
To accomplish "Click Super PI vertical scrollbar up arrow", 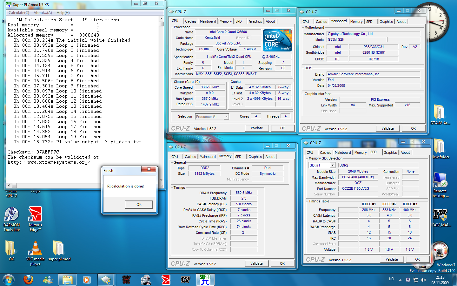I will pos(161,19).
